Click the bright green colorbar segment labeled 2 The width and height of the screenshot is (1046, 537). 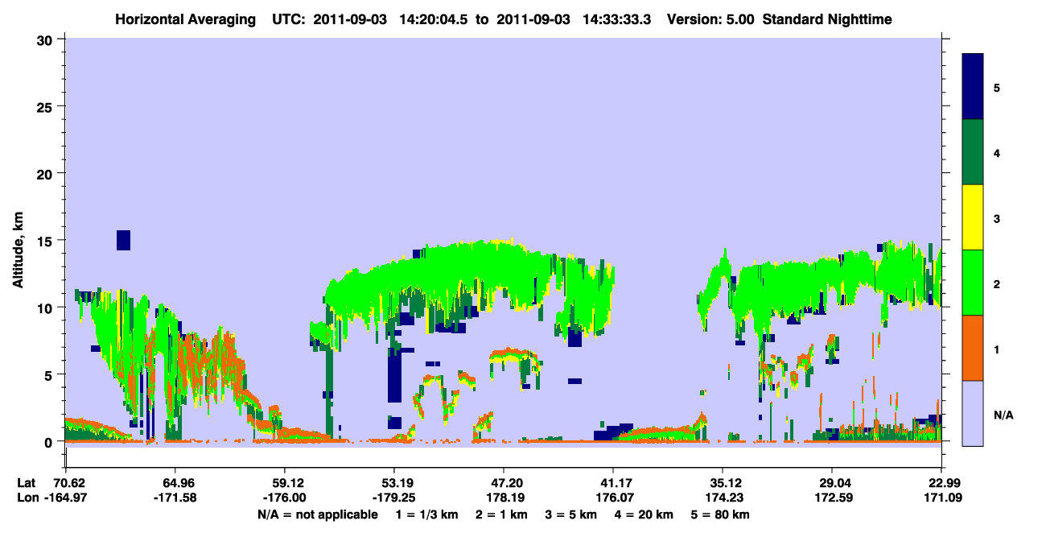[973, 283]
